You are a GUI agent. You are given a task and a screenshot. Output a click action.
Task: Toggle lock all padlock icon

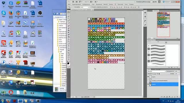pyautogui.click(x=159, y=74)
